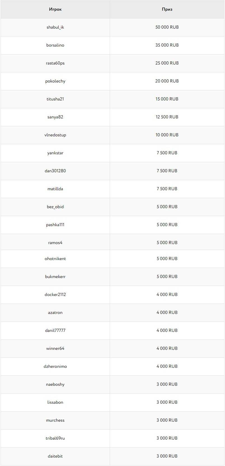Click player murchess in the list
The height and width of the screenshot is (466, 225).
coord(55,420)
